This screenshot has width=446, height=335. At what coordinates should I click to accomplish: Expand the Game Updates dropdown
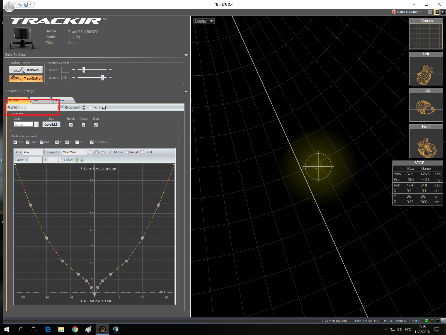click(x=421, y=12)
